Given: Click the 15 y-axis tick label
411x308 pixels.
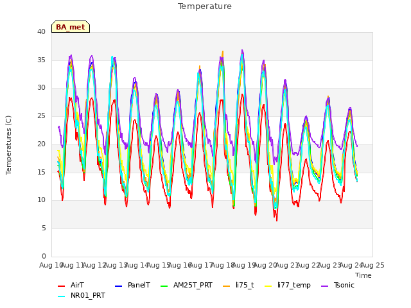Looking at the screenshot, I should click(x=41, y=172).
